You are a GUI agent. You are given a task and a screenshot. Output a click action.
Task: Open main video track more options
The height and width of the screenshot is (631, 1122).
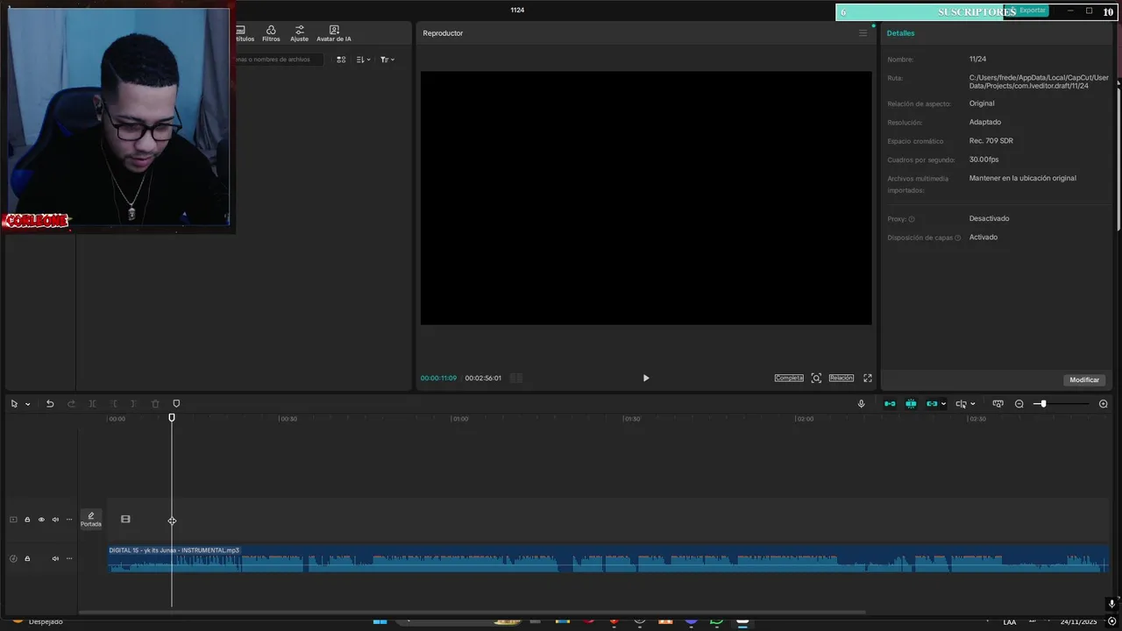pyautogui.click(x=69, y=520)
